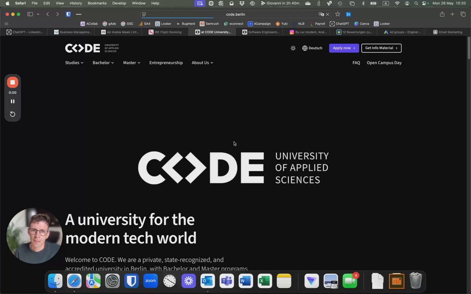Image resolution: width=471 pixels, height=294 pixels.
Task: Click the page's vertical scrollbar
Action: click(x=469, y=48)
